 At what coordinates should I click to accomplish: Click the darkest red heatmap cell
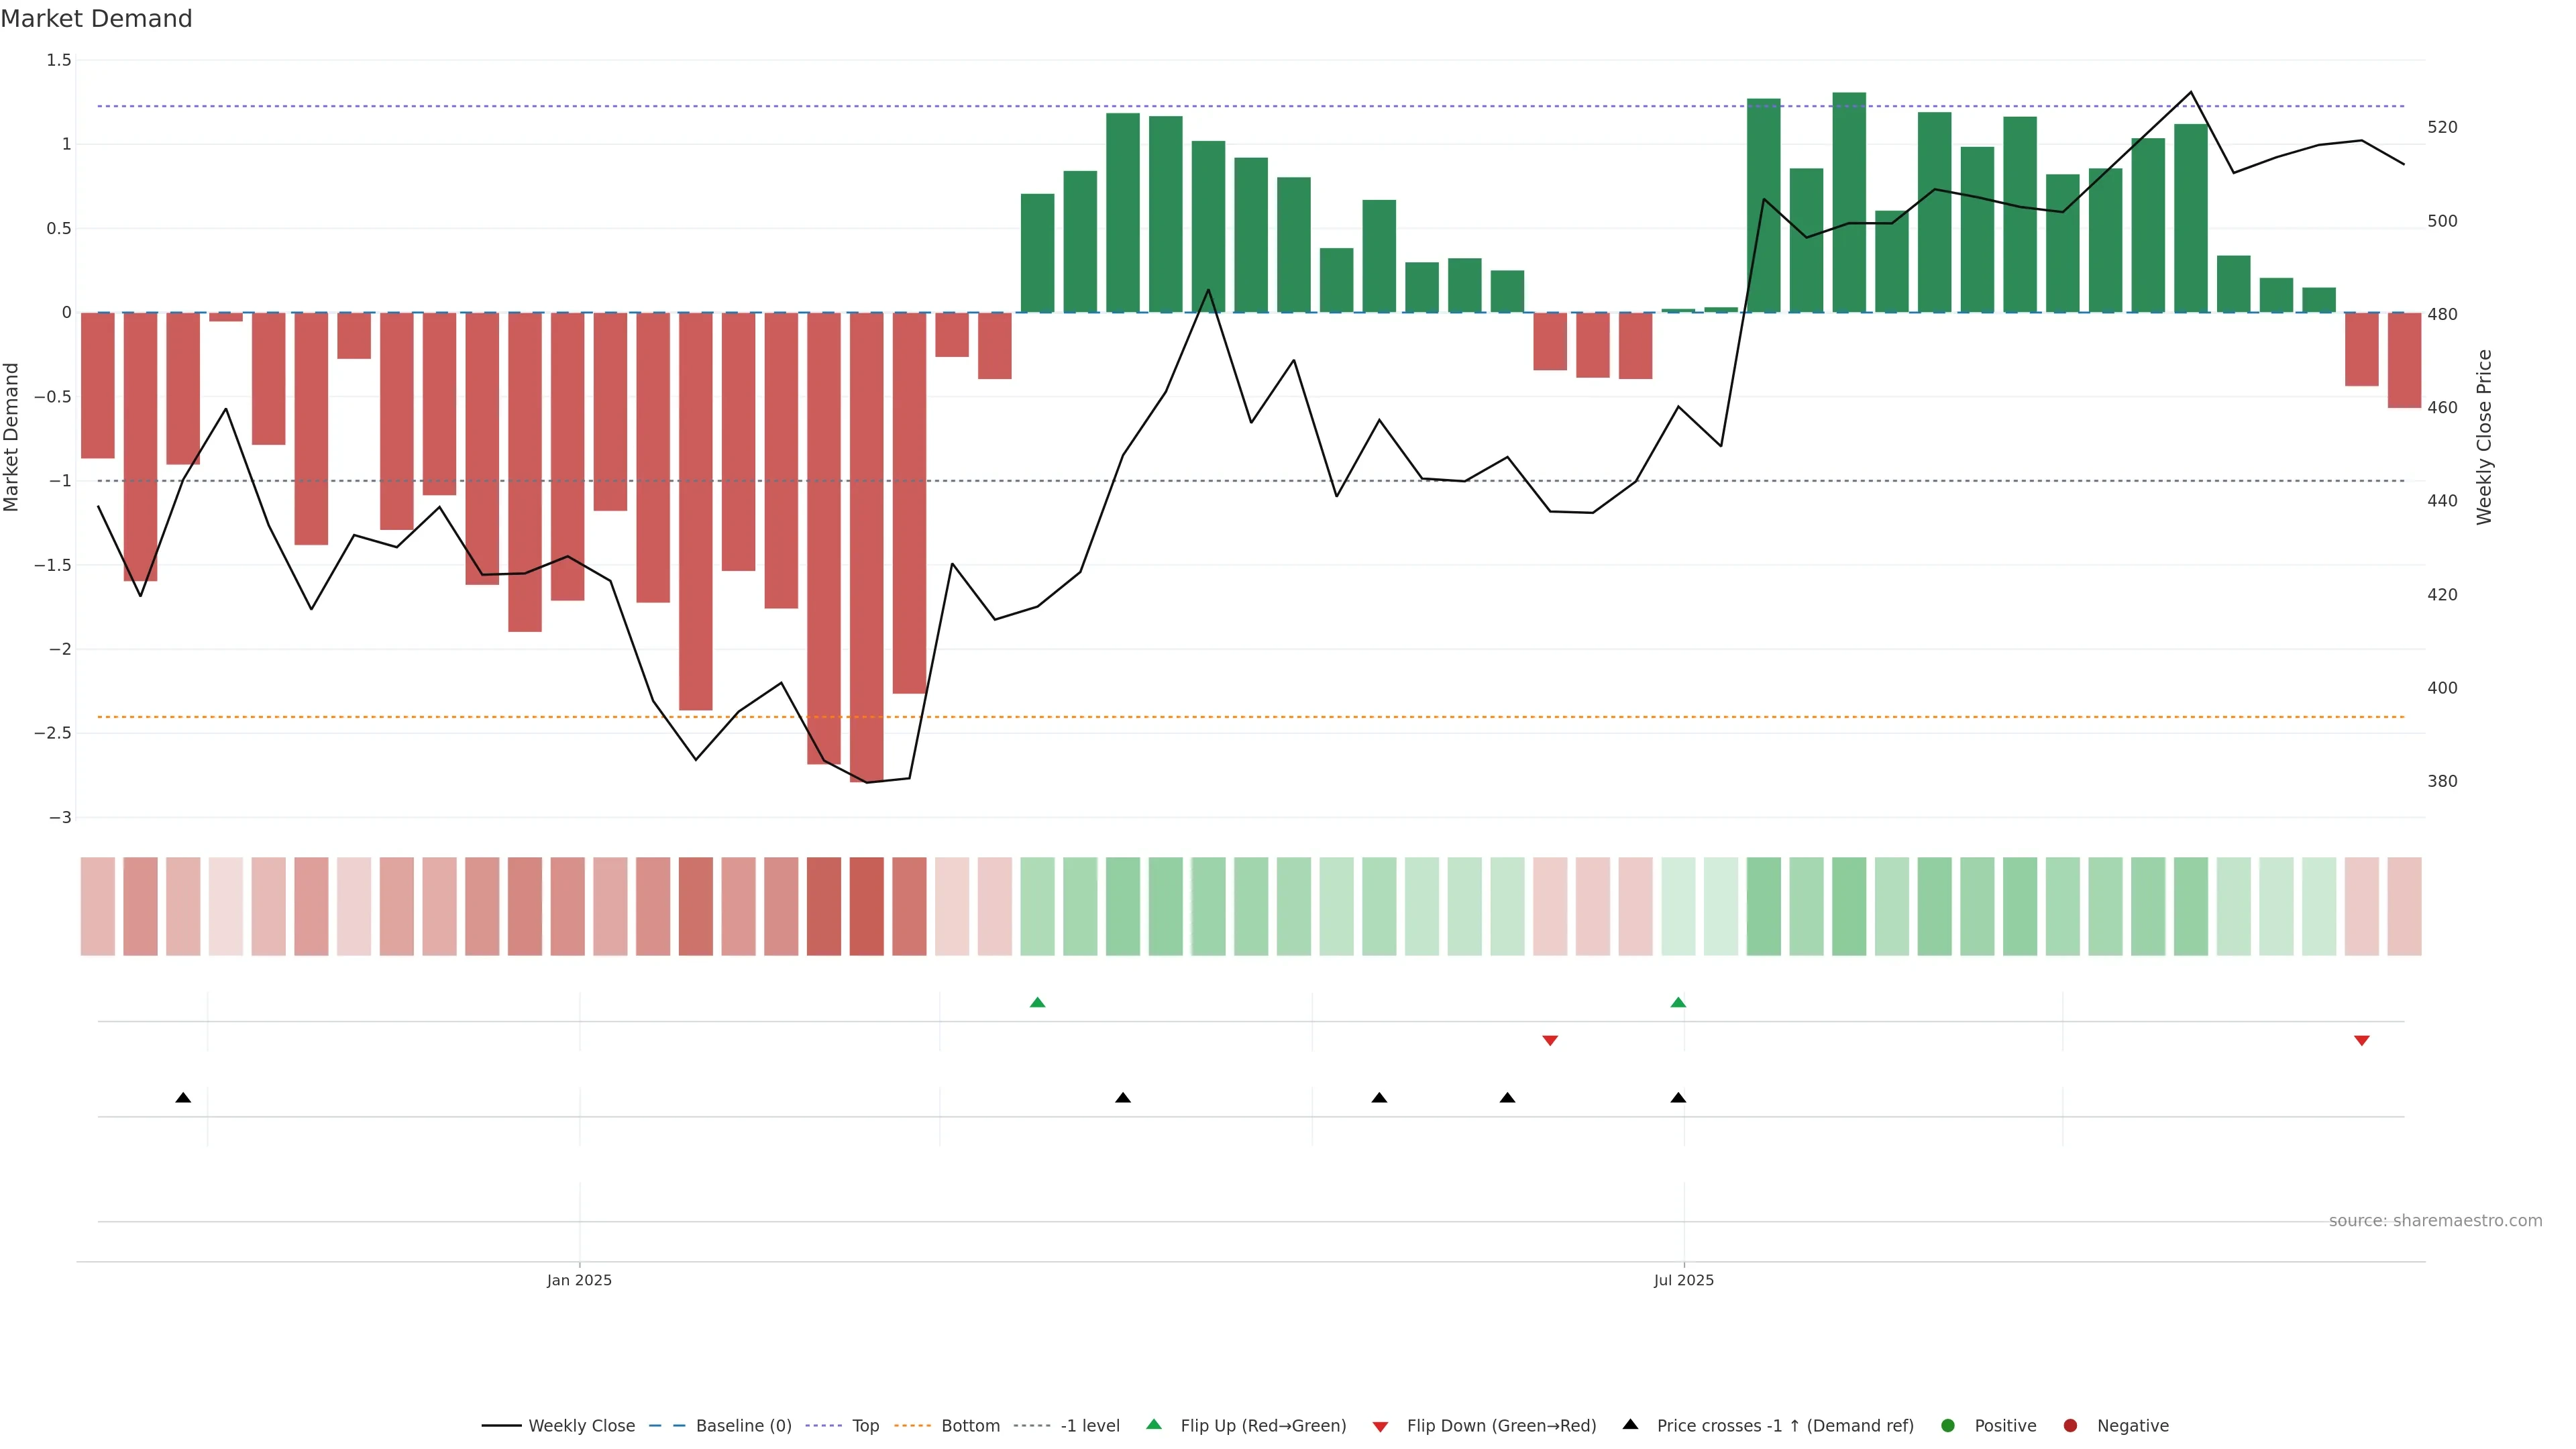(866, 906)
